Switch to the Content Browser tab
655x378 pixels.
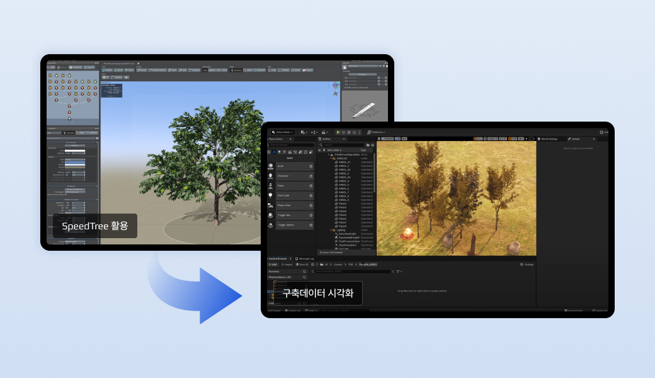(x=278, y=258)
